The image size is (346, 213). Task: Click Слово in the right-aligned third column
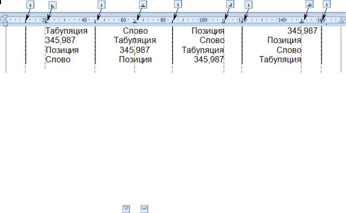(x=212, y=40)
